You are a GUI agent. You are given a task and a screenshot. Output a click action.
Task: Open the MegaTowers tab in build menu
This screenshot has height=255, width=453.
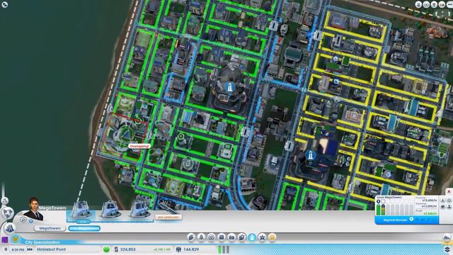[50, 228]
